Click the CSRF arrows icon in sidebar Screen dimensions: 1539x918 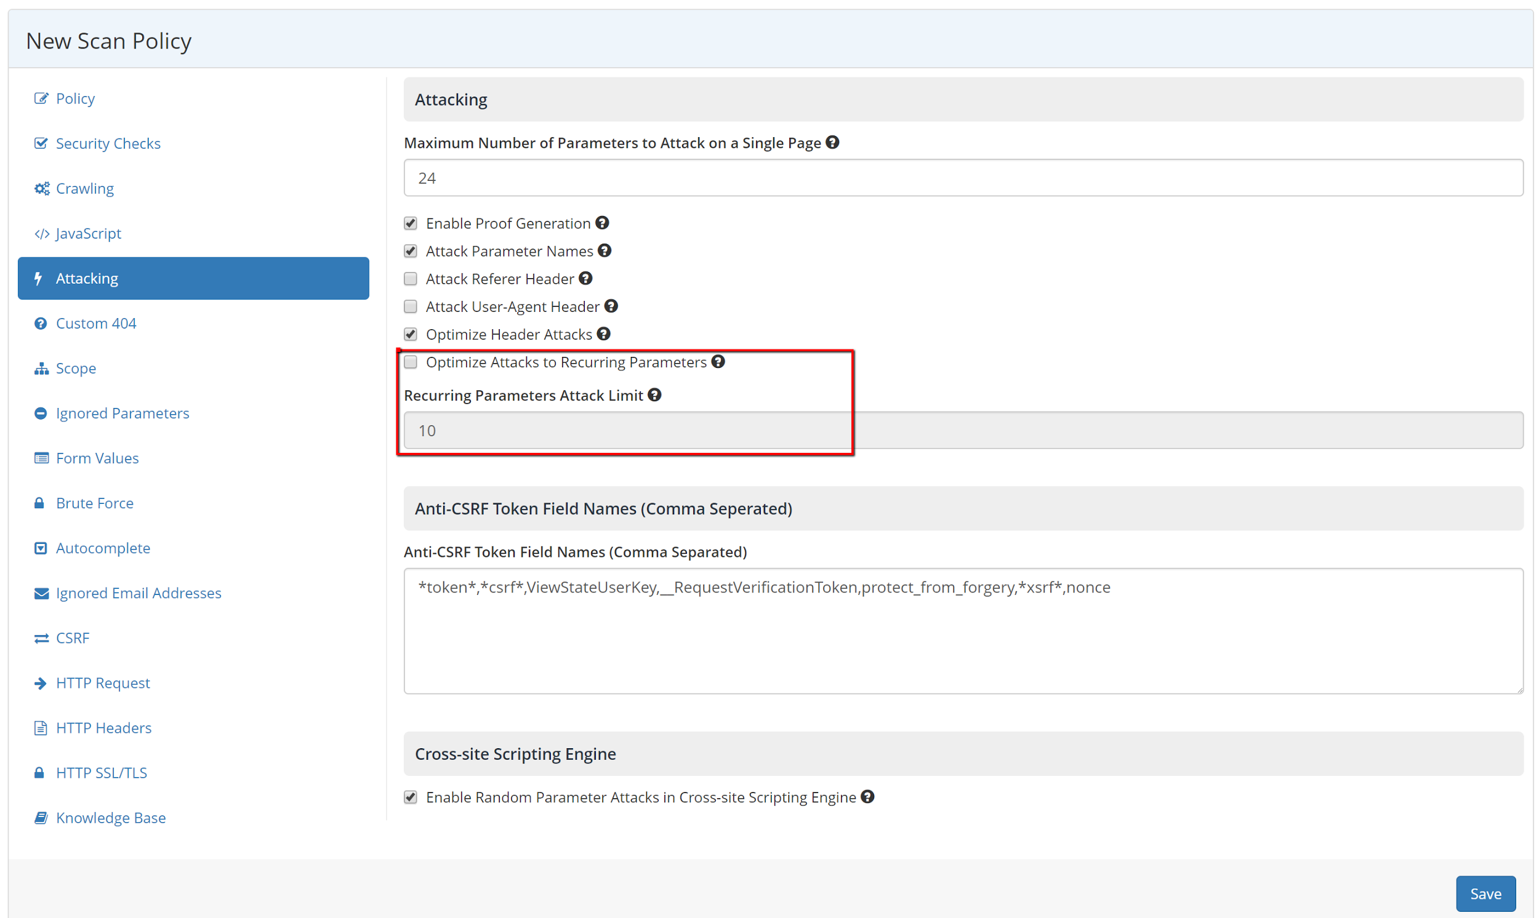click(40, 637)
